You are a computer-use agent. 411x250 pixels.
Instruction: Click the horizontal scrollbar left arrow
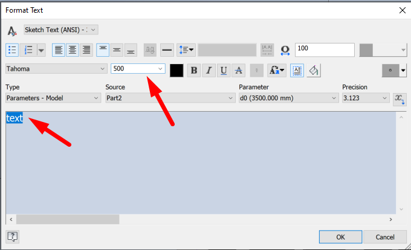coord(11,219)
